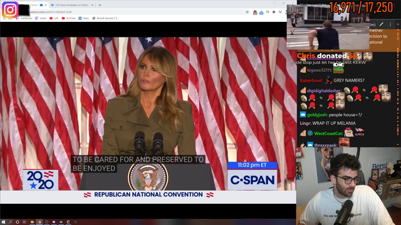Bookmark this page with the star icon
This screenshot has height=225, width=401.
pyautogui.click(x=247, y=12)
